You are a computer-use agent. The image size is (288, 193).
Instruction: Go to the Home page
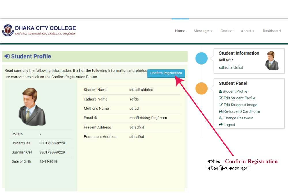(x=180, y=31)
